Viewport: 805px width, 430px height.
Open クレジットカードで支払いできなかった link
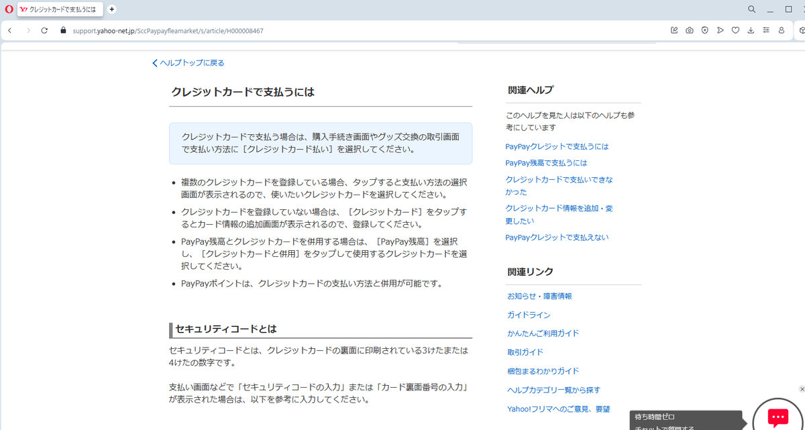(559, 186)
